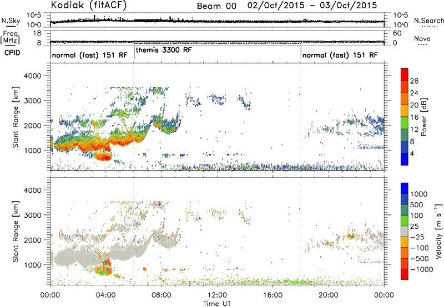Click the plot title "Kodiak (fitACF)"
Image resolution: width=444 pixels, height=307 pixels.
89,5
